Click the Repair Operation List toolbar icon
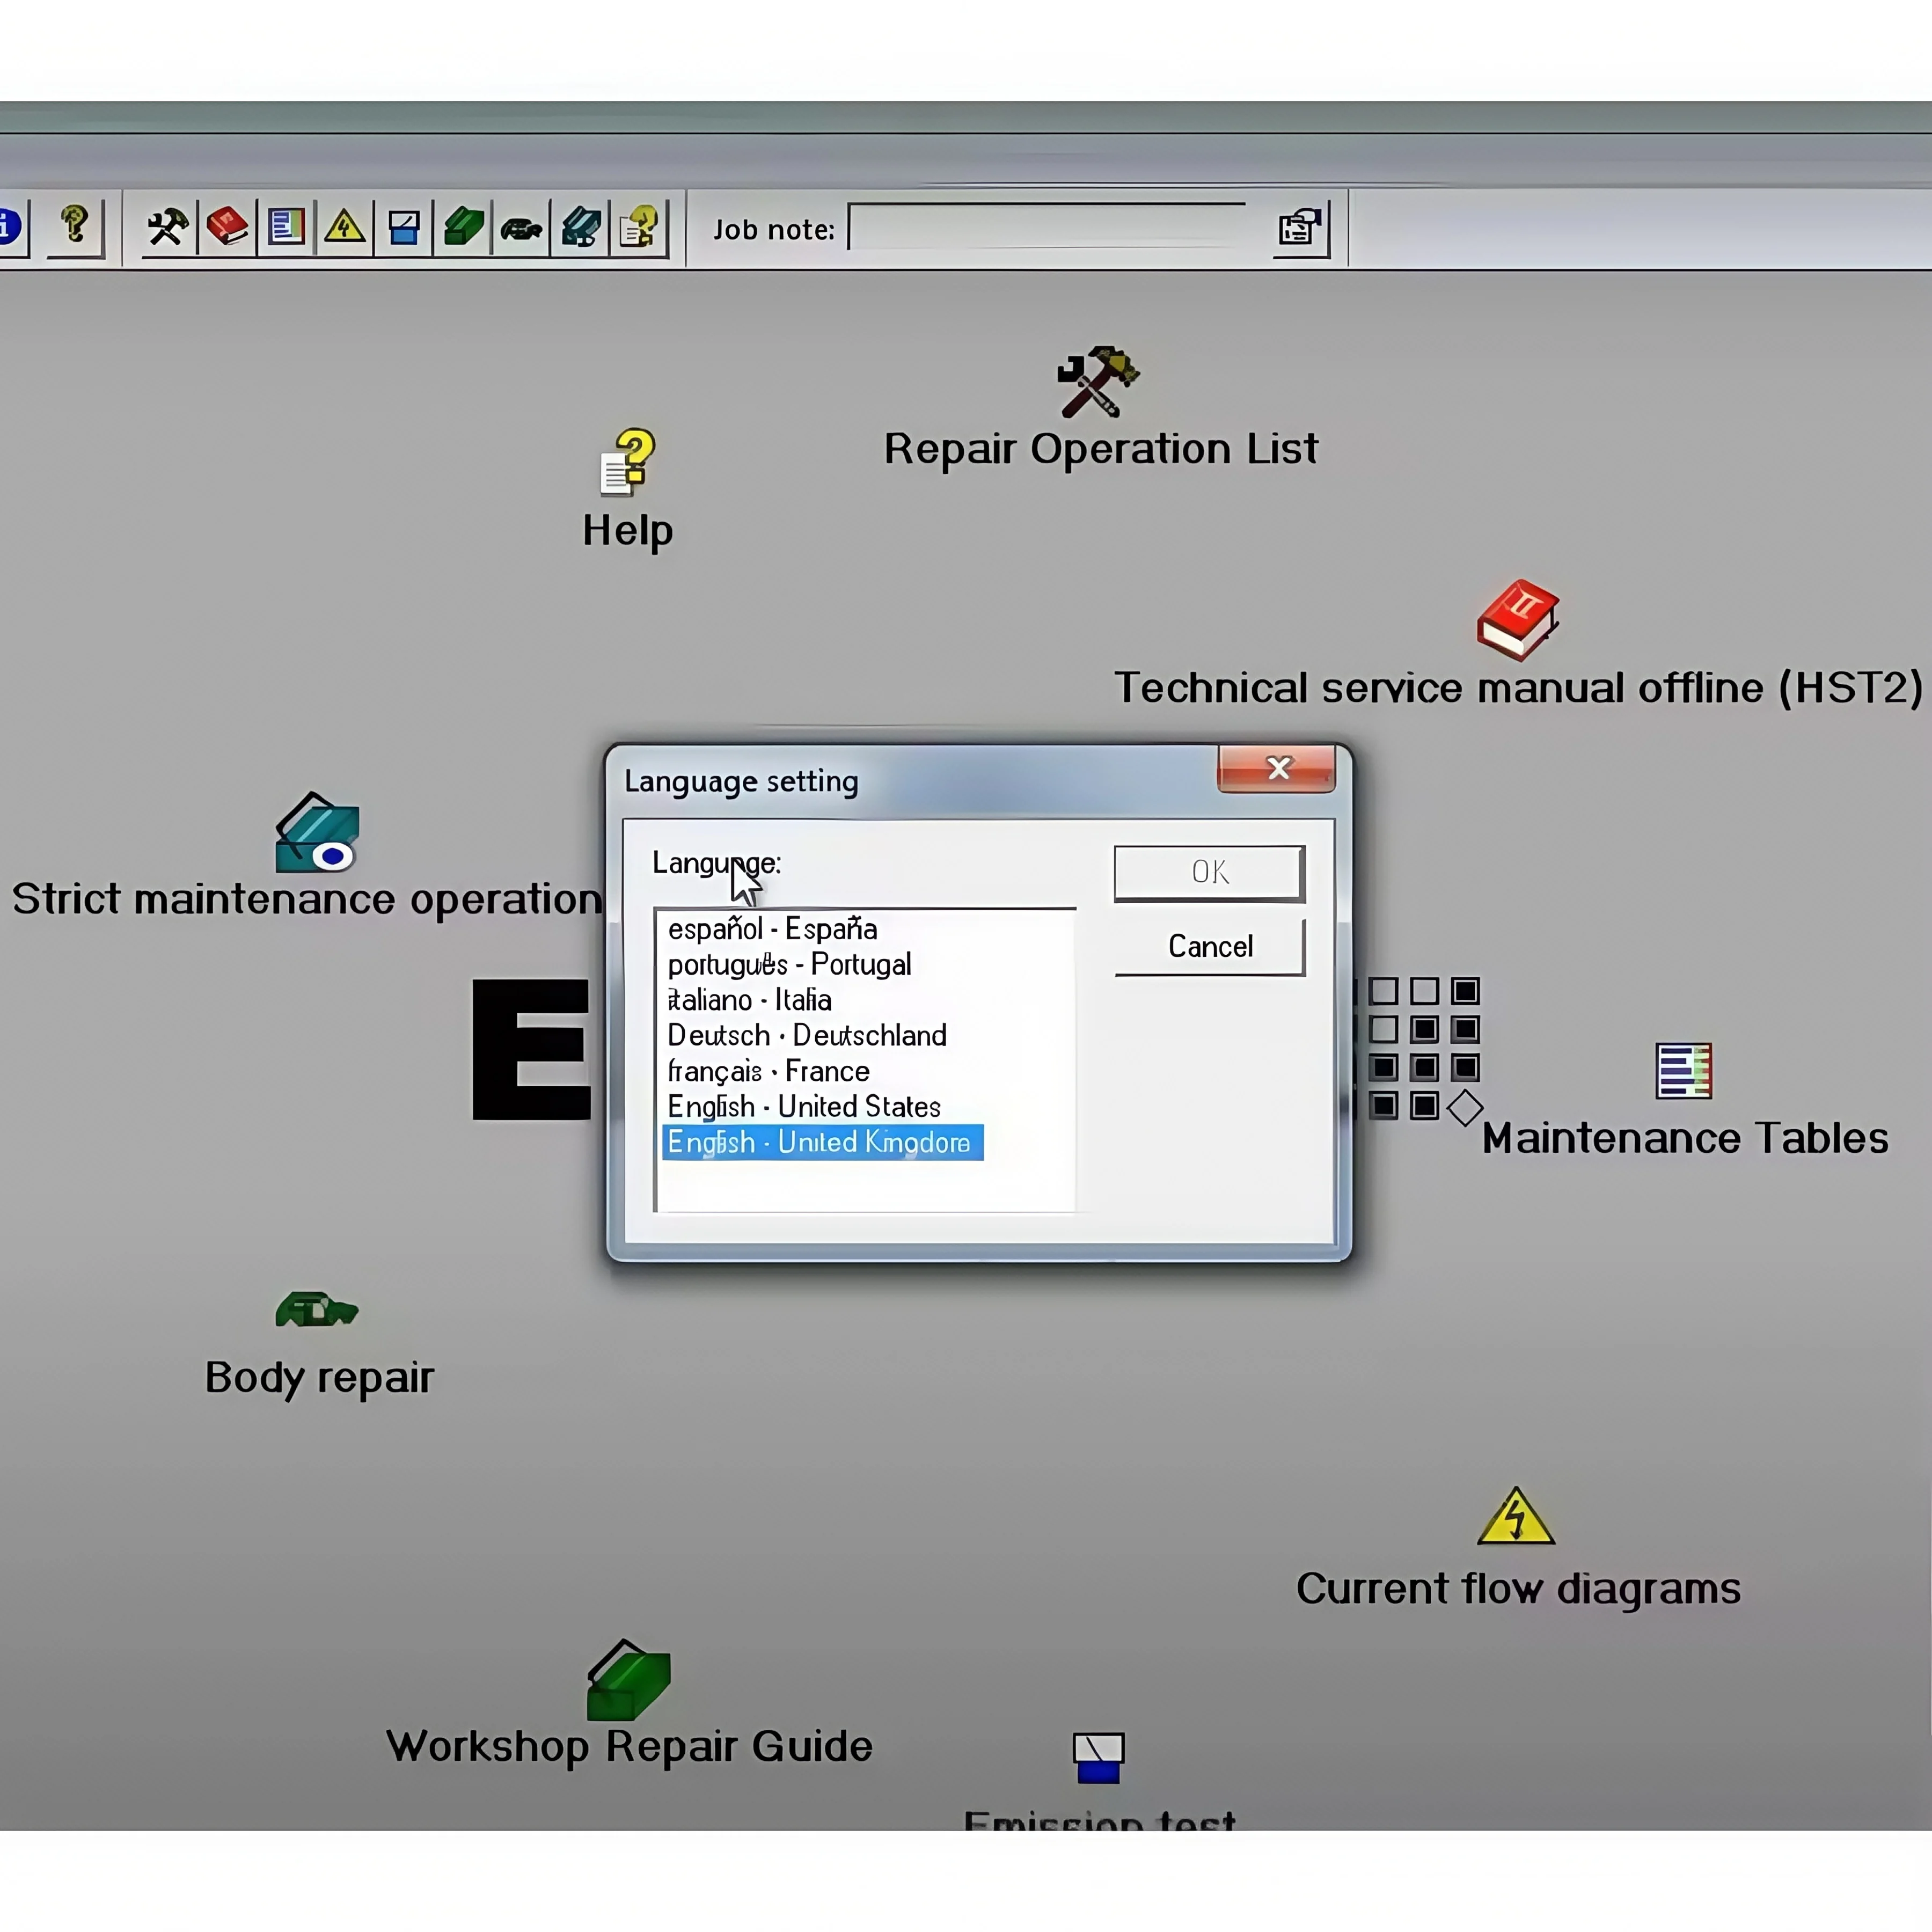Image resolution: width=1932 pixels, height=1932 pixels. 167,227
